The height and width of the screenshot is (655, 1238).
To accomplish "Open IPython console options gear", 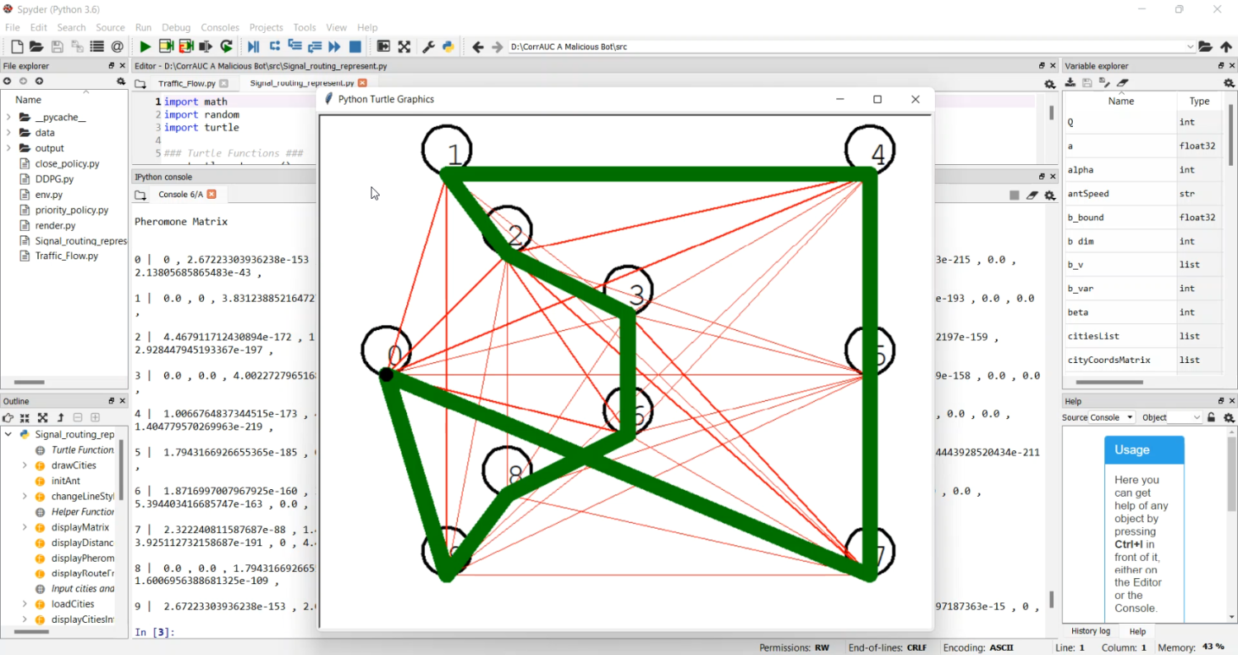I will pyautogui.click(x=1050, y=196).
